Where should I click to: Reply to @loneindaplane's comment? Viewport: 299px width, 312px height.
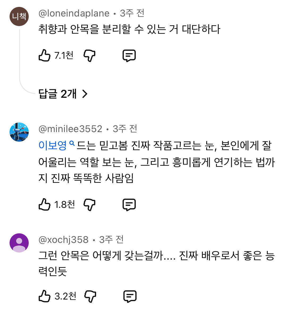tap(129, 56)
